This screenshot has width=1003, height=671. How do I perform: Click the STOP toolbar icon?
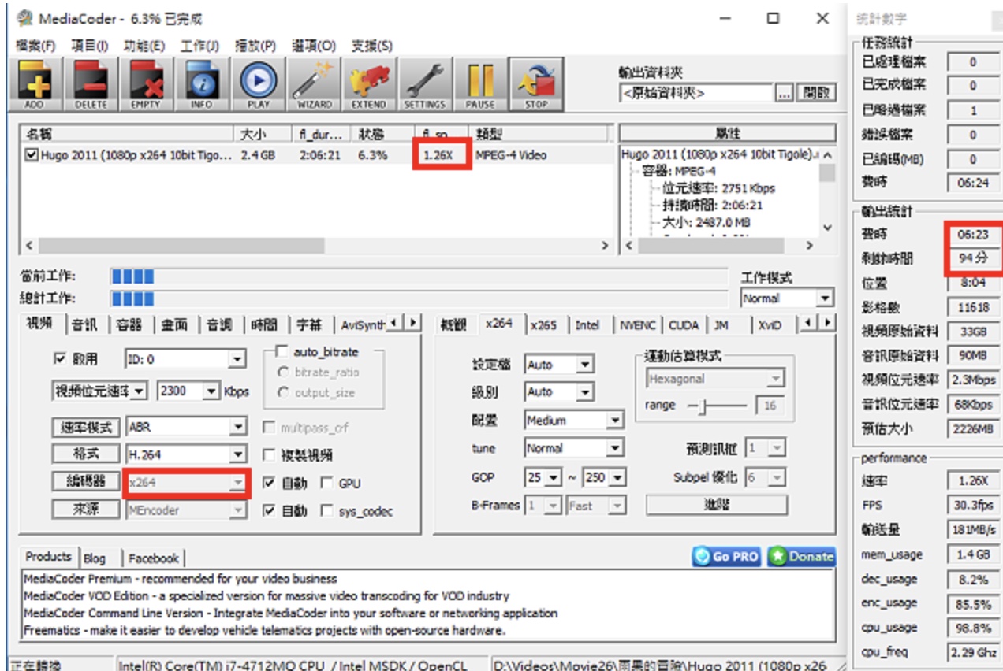[536, 84]
